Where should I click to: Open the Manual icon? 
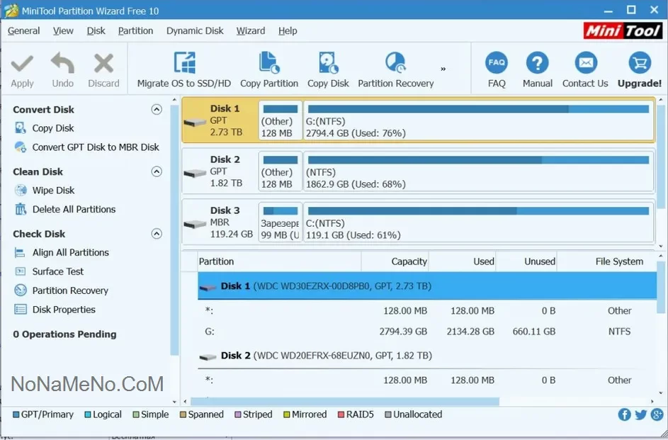tap(538, 64)
